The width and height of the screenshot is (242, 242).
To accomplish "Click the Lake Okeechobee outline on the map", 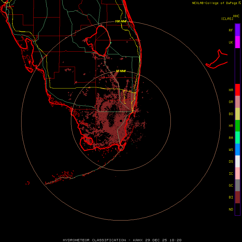I will coord(98,41).
